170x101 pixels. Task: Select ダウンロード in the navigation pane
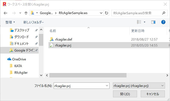pos(22,37)
